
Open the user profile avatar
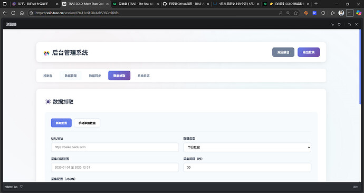point(341,13)
